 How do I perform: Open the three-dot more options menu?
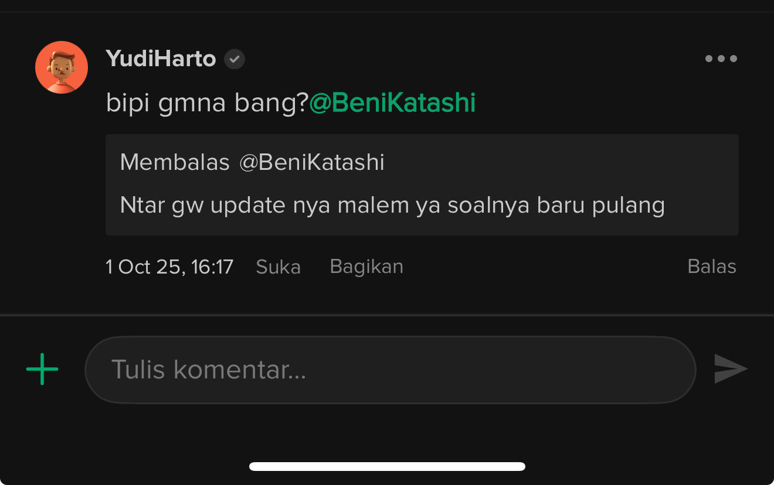point(721,59)
